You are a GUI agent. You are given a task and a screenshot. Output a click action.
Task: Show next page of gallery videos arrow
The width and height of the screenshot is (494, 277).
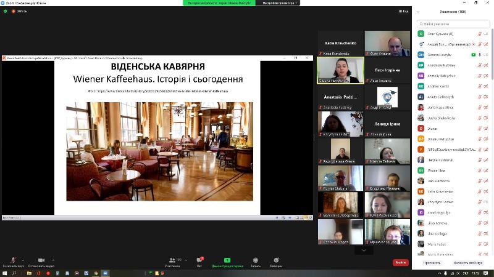(364, 251)
